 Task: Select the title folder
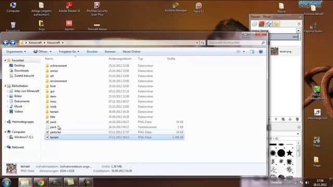(x=53, y=117)
